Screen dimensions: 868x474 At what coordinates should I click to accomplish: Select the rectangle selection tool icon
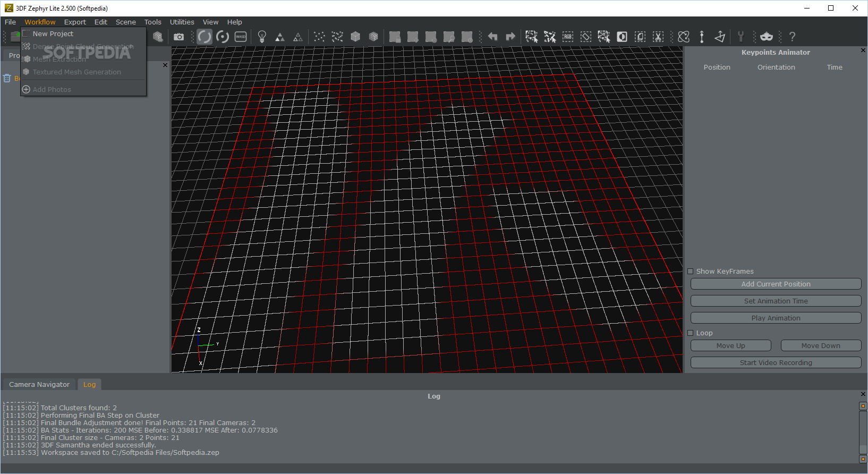[532, 37]
